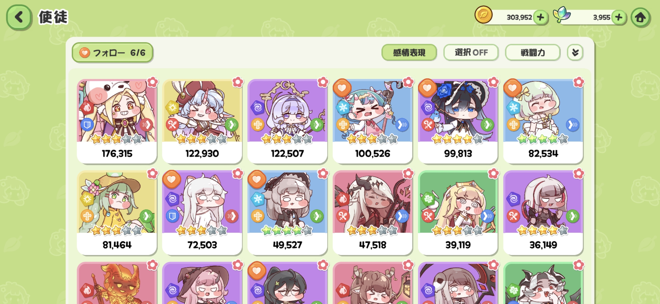
Task: Toggle 選択 OFF selection mode
Action: click(x=471, y=52)
